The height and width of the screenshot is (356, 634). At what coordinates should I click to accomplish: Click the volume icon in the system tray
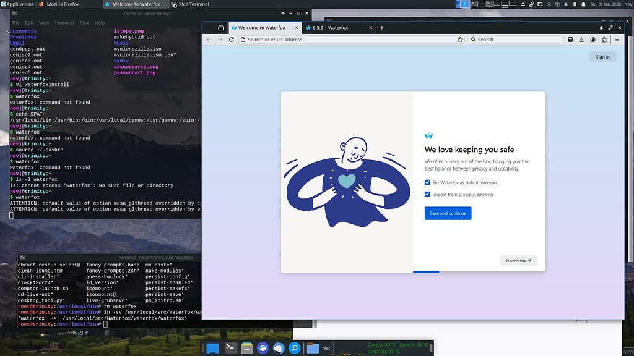567,5
